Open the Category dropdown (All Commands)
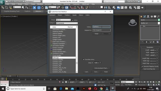The height and width of the screenshot is (91, 161). click(x=67, y=23)
